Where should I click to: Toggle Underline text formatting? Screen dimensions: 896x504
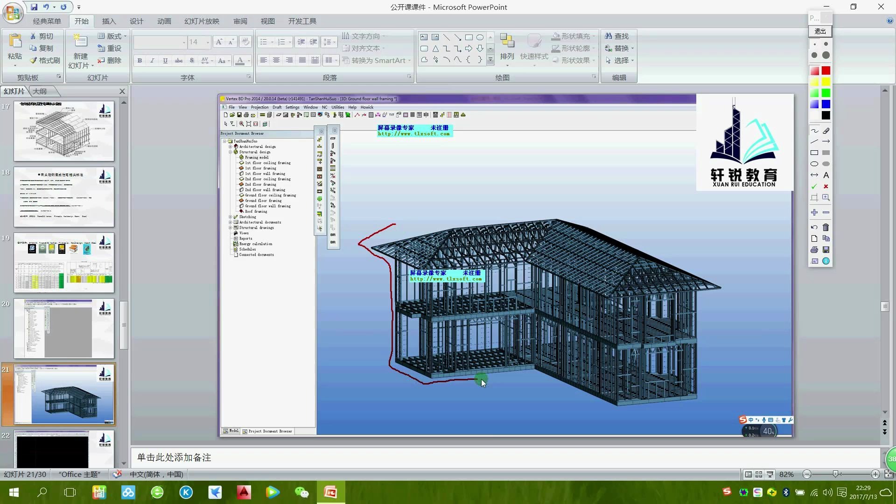pos(165,61)
